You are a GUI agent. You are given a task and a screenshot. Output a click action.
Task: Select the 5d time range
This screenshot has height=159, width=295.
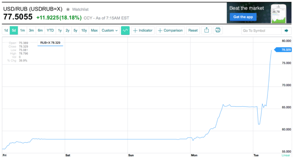pyautogui.click(x=14, y=31)
